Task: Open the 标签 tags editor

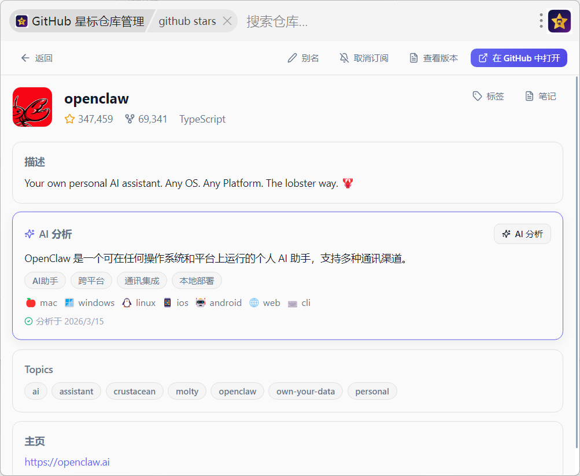Action: (488, 96)
